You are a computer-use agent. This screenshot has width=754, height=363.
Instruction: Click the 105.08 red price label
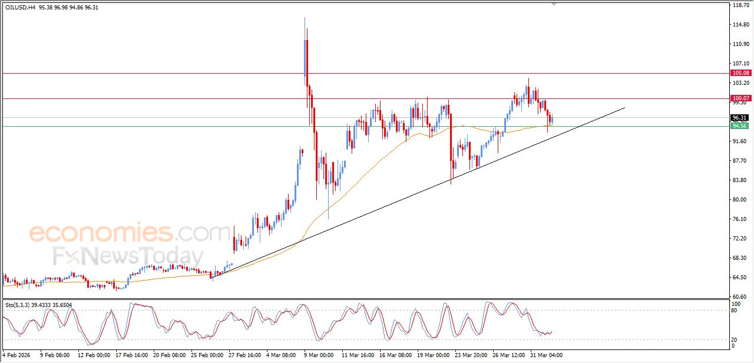(740, 73)
